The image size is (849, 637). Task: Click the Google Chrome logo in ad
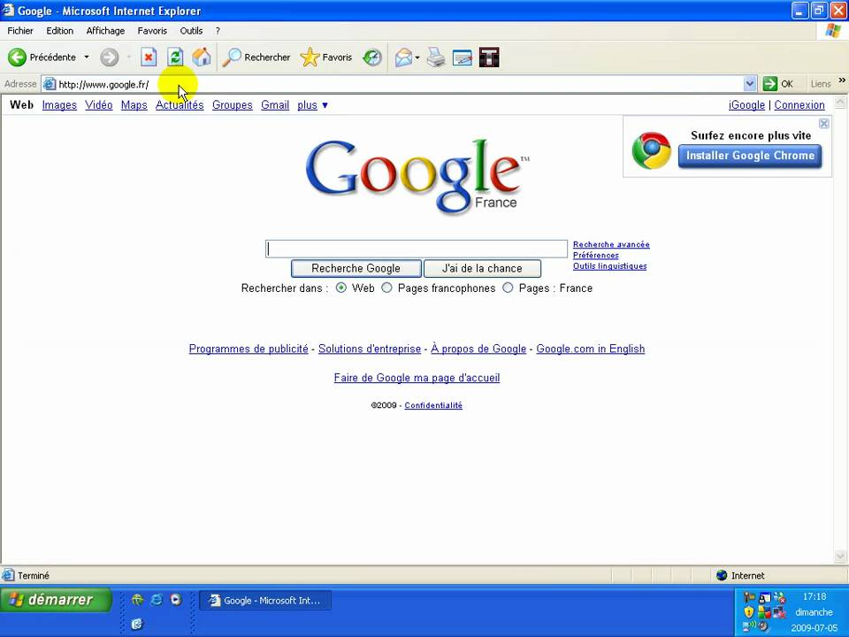point(652,150)
